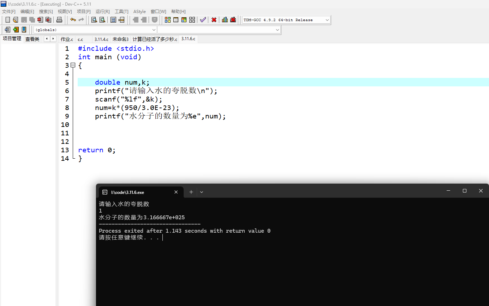
Task: Click the '#include <stdio.h>' line
Action: coord(116,48)
